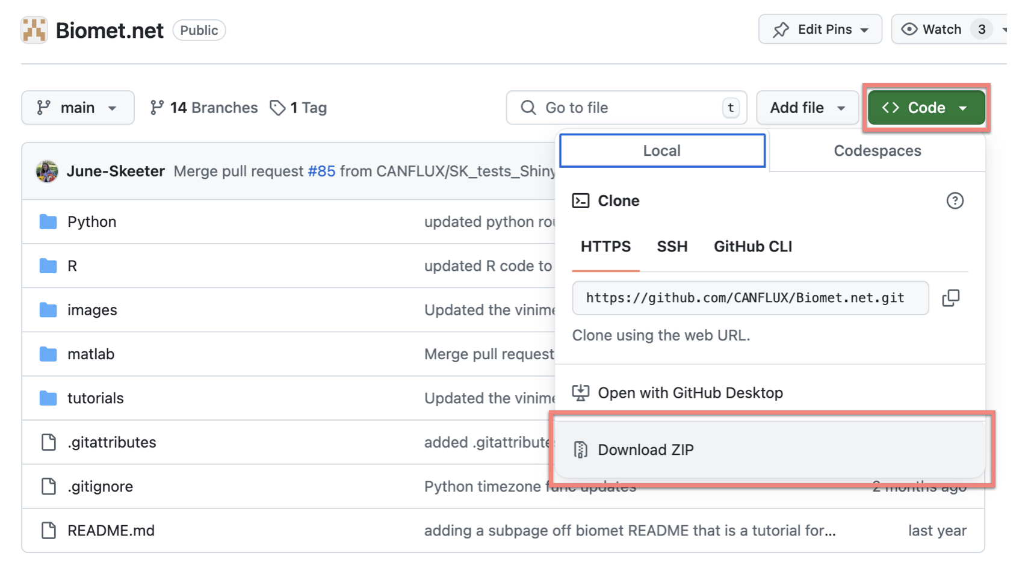Click the .gitattributes file icon
The width and height of the screenshot is (1034, 574).
click(49, 442)
